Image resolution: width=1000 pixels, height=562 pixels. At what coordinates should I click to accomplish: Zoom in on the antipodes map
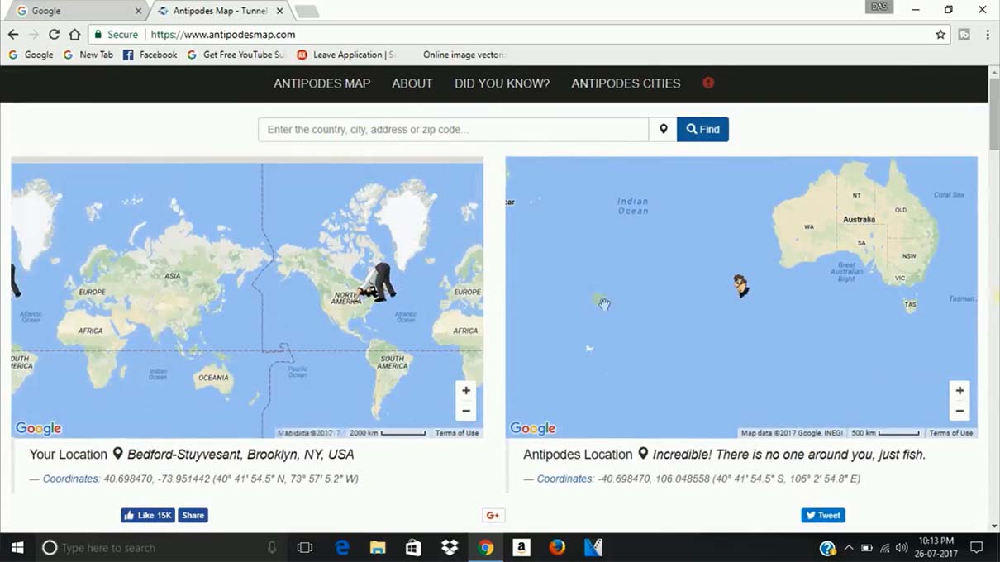coord(960,391)
